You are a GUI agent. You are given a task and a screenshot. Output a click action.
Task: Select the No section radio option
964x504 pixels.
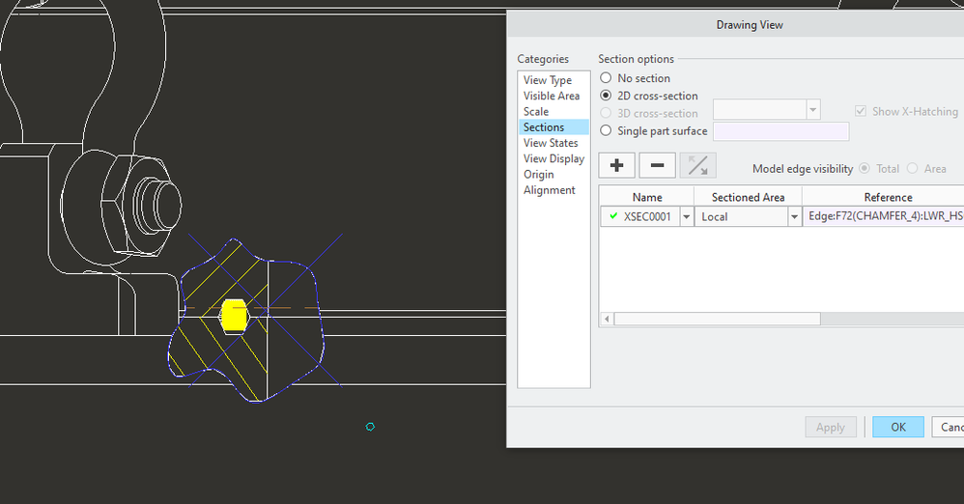[607, 78]
